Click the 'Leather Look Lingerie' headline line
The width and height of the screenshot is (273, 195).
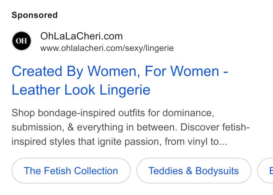[x=81, y=90]
